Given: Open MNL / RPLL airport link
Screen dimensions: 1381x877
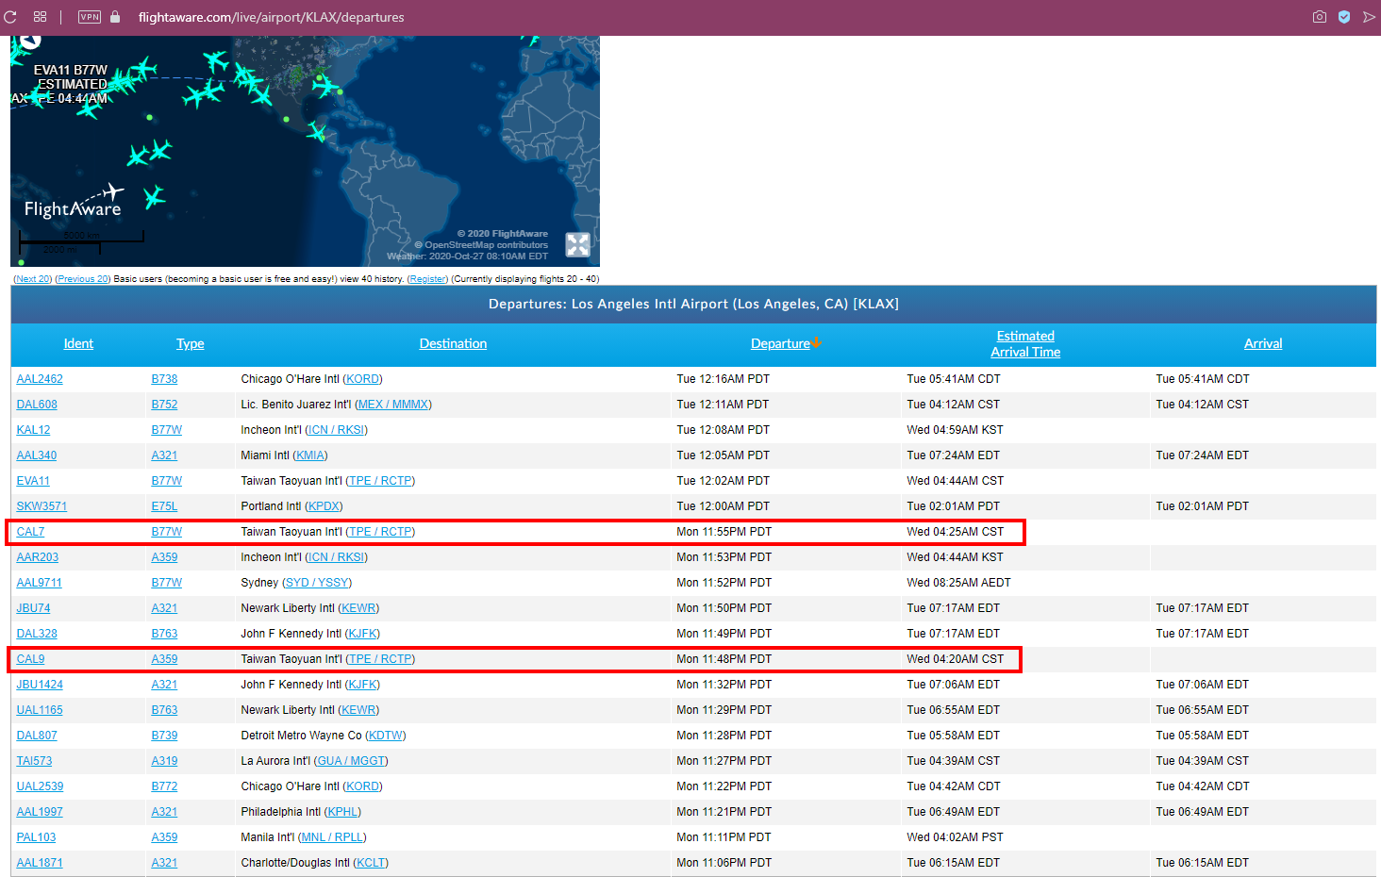Looking at the screenshot, I should pyautogui.click(x=332, y=837).
